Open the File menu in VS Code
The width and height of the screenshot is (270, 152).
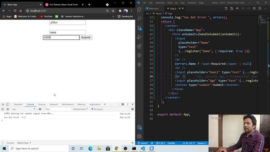pos(144,3)
